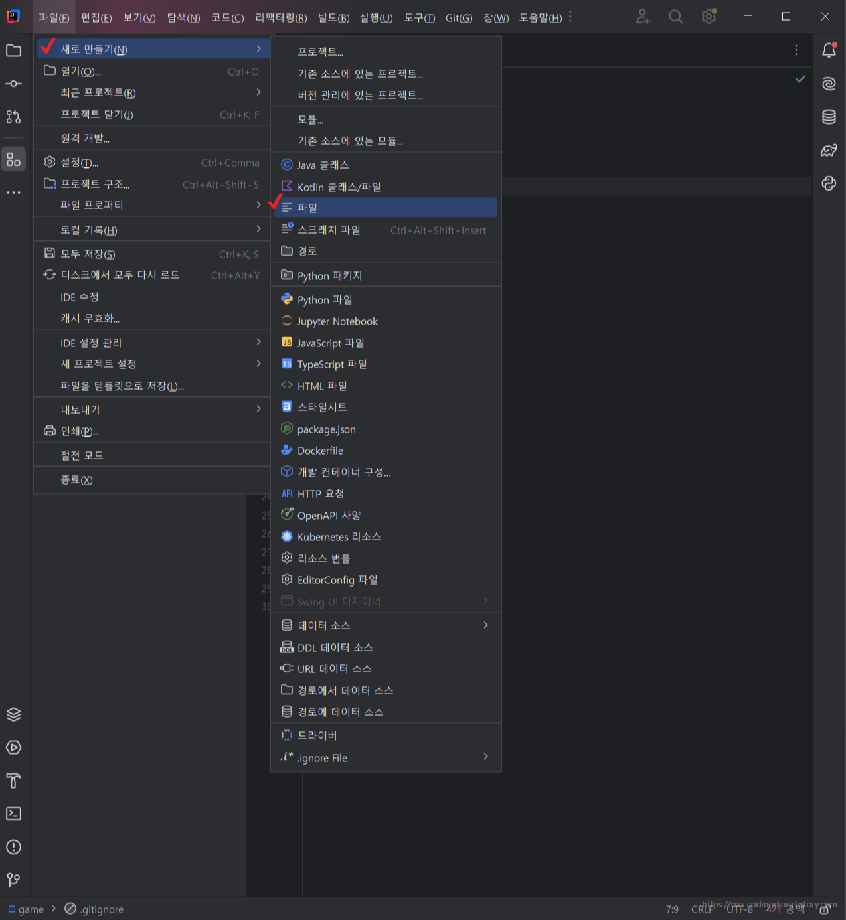846x920 pixels.
Task: Select 열기(O)... in File menu
Action: (153, 71)
